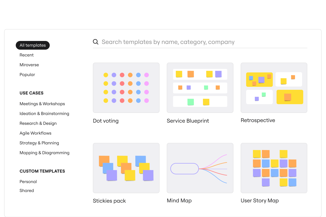The image size is (326, 217).
Task: Open the Service Blueprint template
Action: click(x=200, y=88)
